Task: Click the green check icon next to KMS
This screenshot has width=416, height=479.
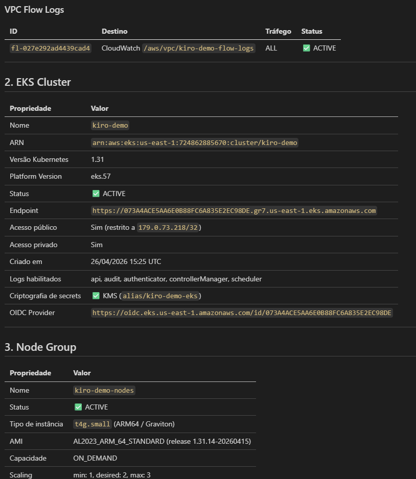Action: click(x=96, y=296)
